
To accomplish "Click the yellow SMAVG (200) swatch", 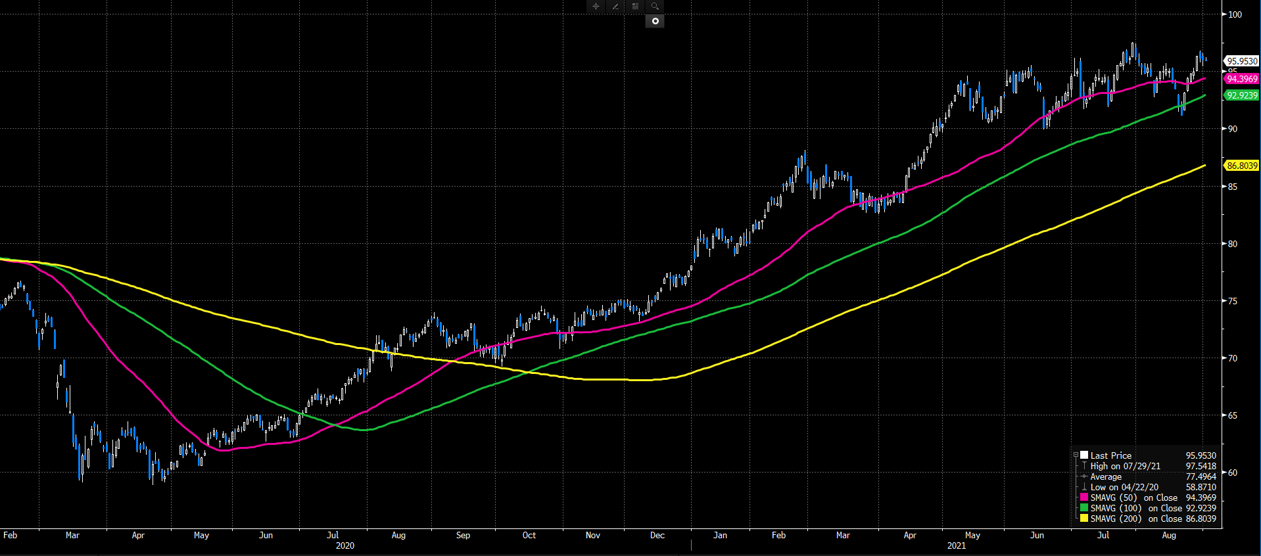I will [1084, 519].
